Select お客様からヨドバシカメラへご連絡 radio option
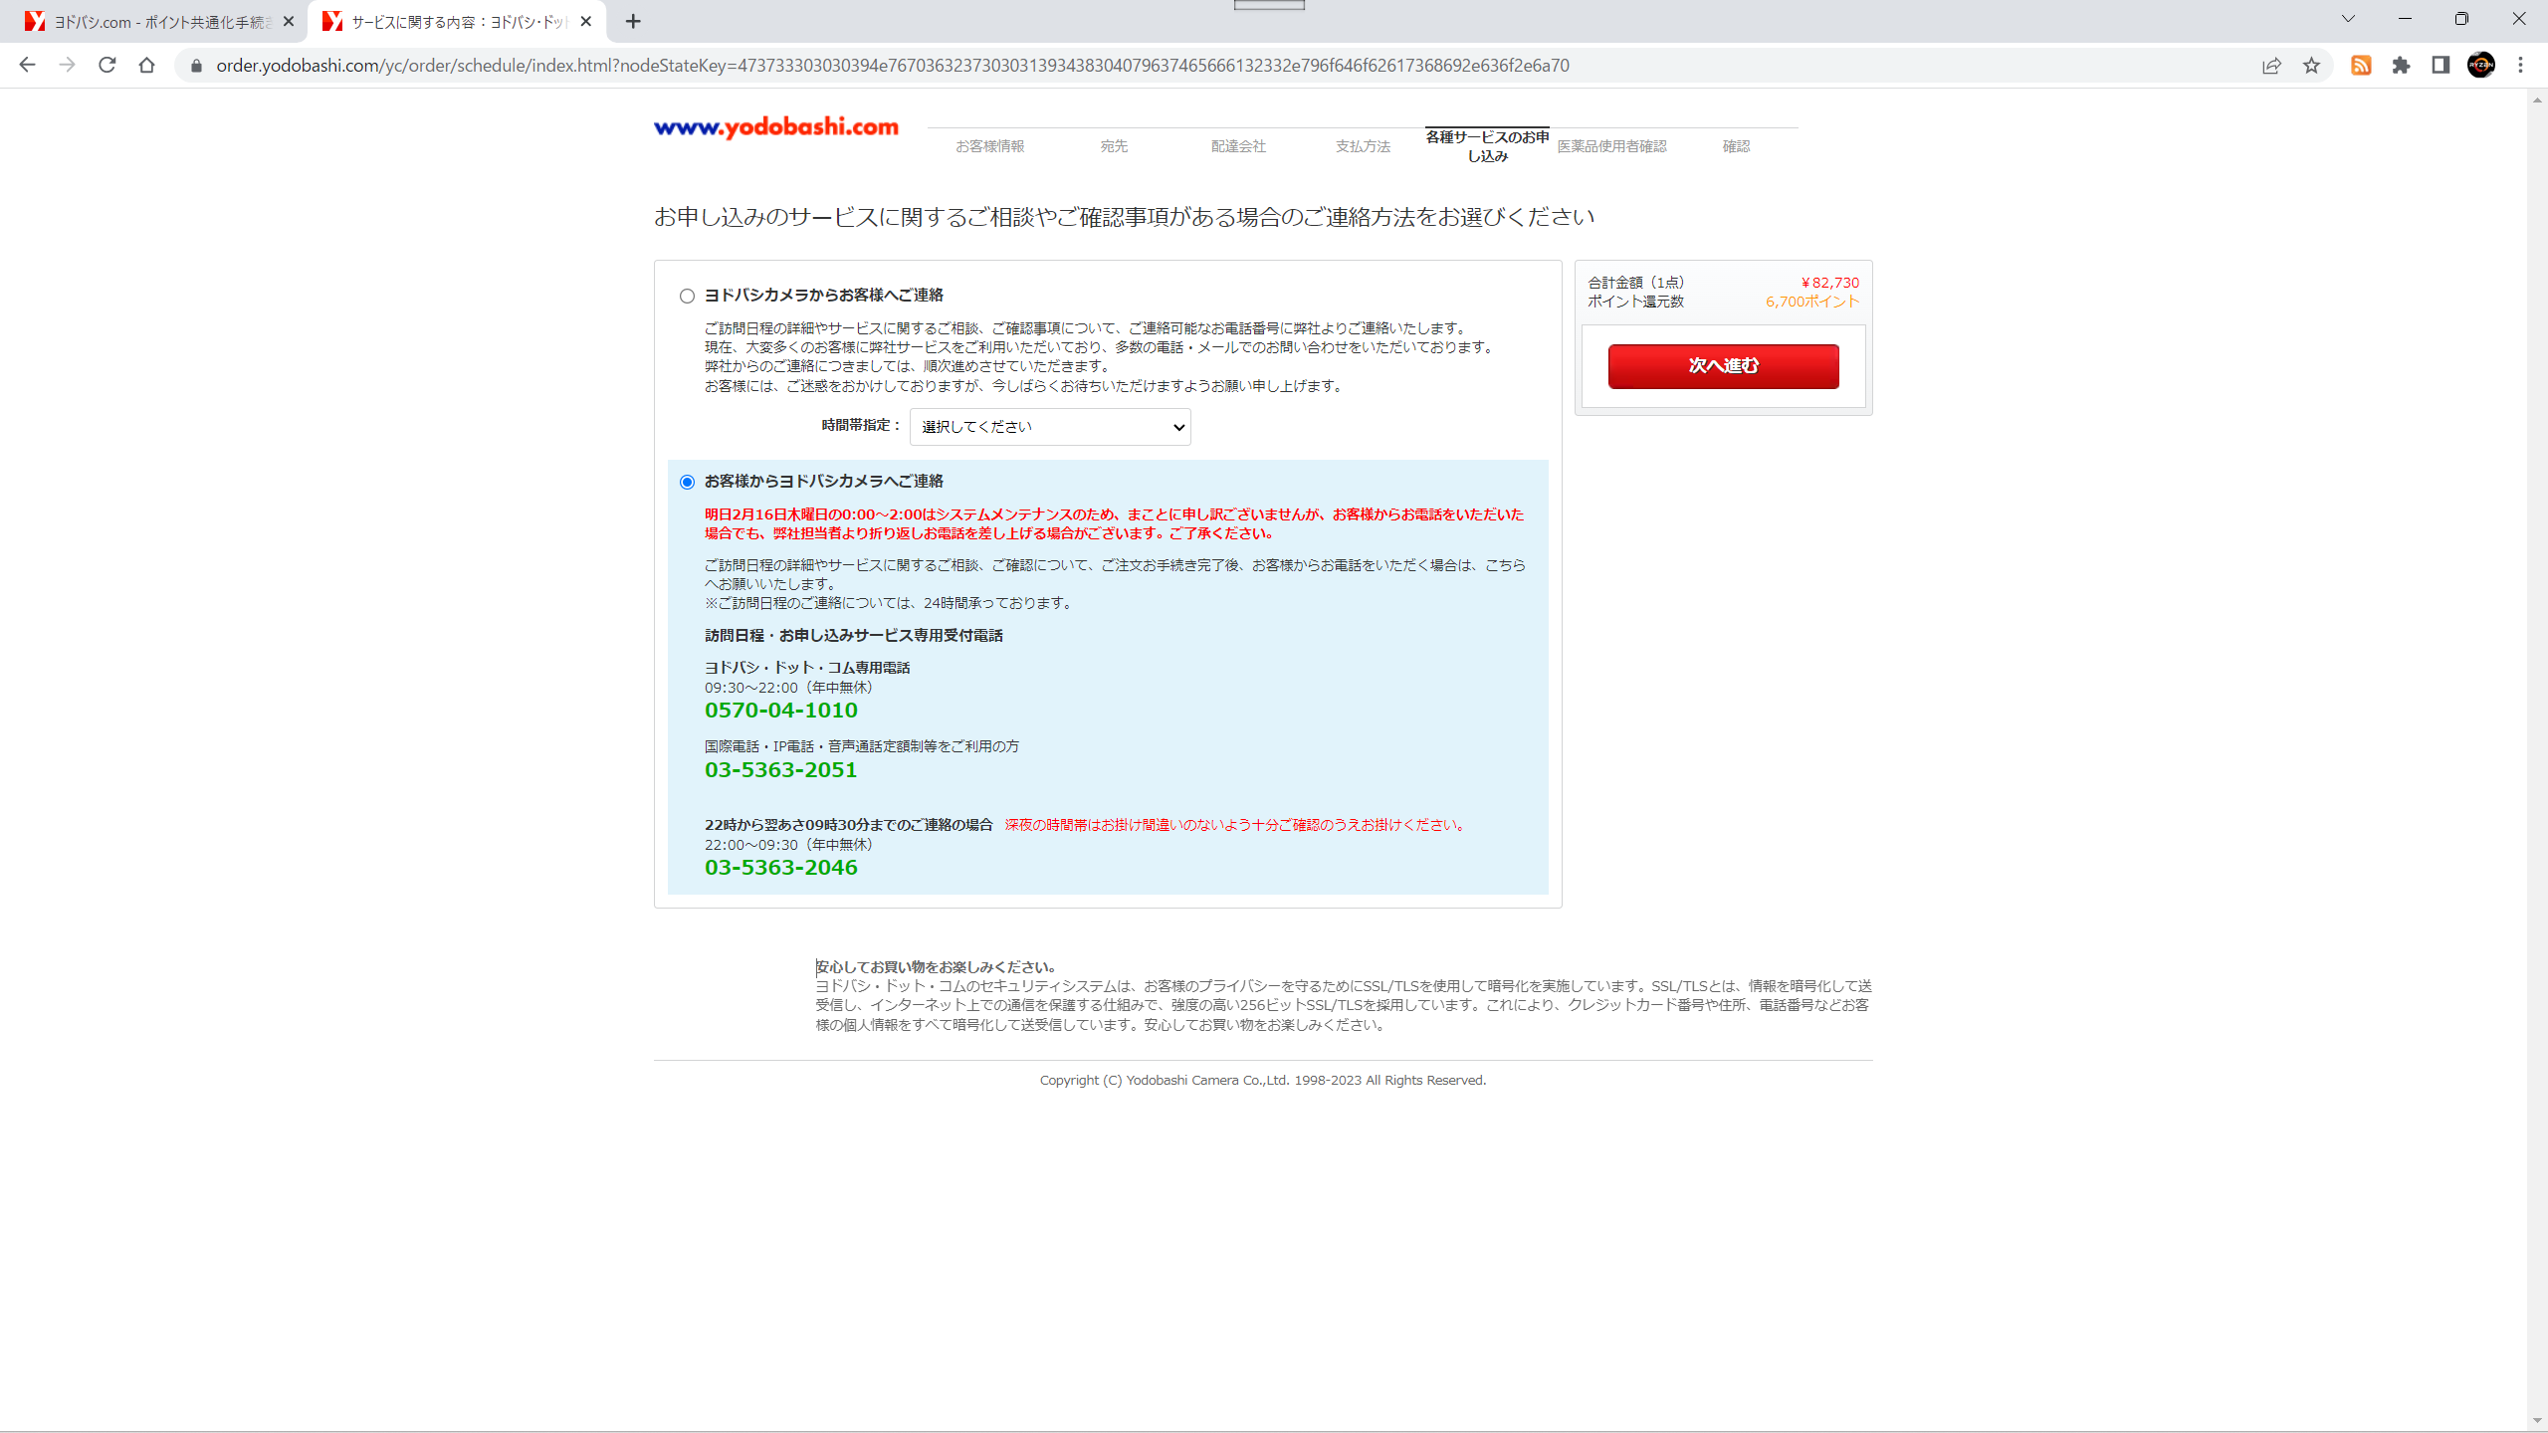2548x1433 pixels. [x=687, y=482]
